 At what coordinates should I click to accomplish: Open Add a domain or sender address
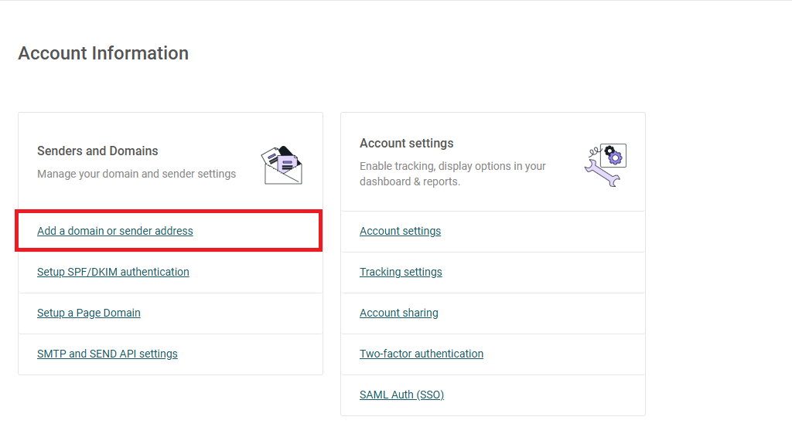pos(115,231)
